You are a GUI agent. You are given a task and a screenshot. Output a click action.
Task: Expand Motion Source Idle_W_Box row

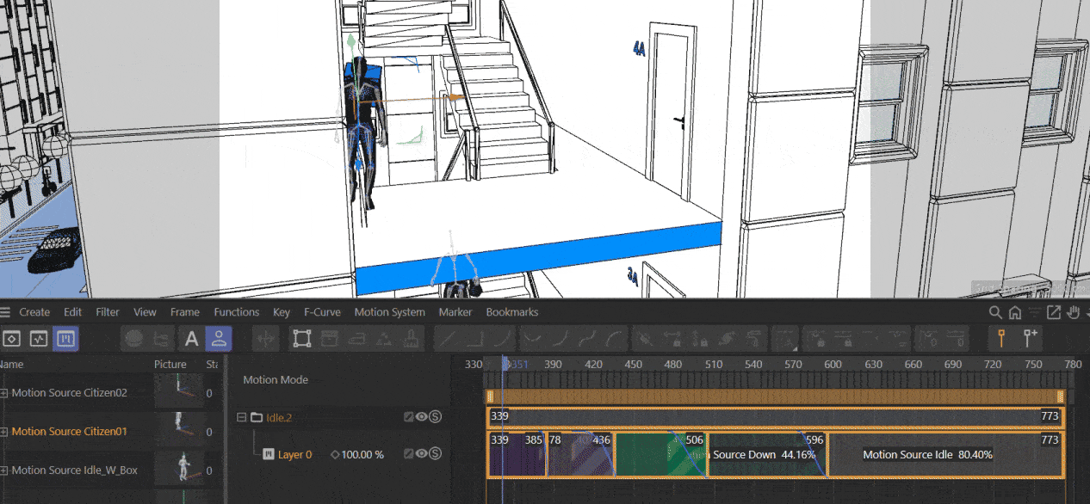pos(4,470)
